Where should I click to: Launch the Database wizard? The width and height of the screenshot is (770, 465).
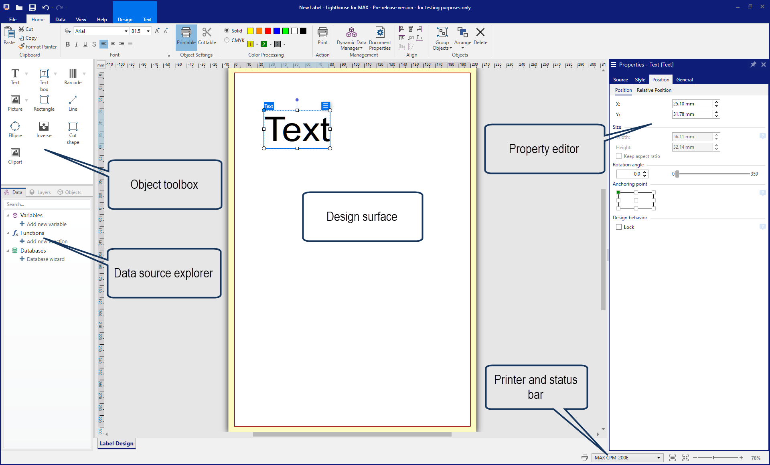click(45, 259)
